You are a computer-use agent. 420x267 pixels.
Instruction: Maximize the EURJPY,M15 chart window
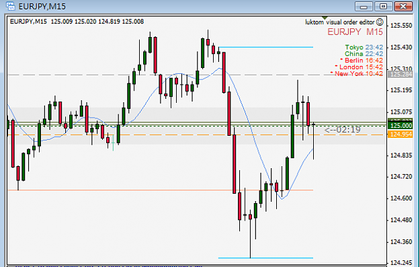[x=383, y=6]
